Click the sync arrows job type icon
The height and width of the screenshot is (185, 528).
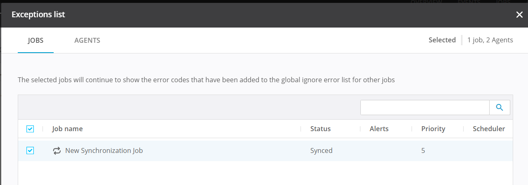point(57,151)
